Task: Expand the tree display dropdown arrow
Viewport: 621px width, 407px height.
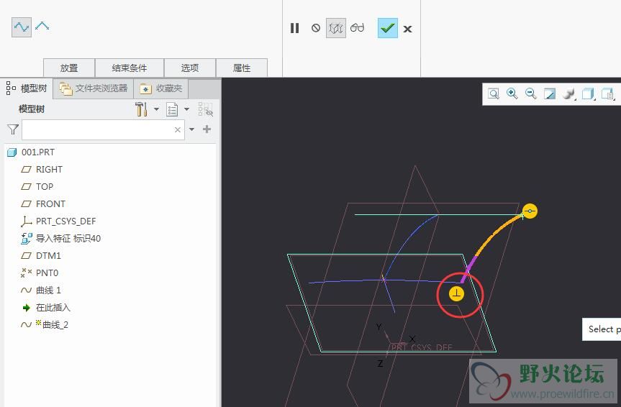Action: 186,109
